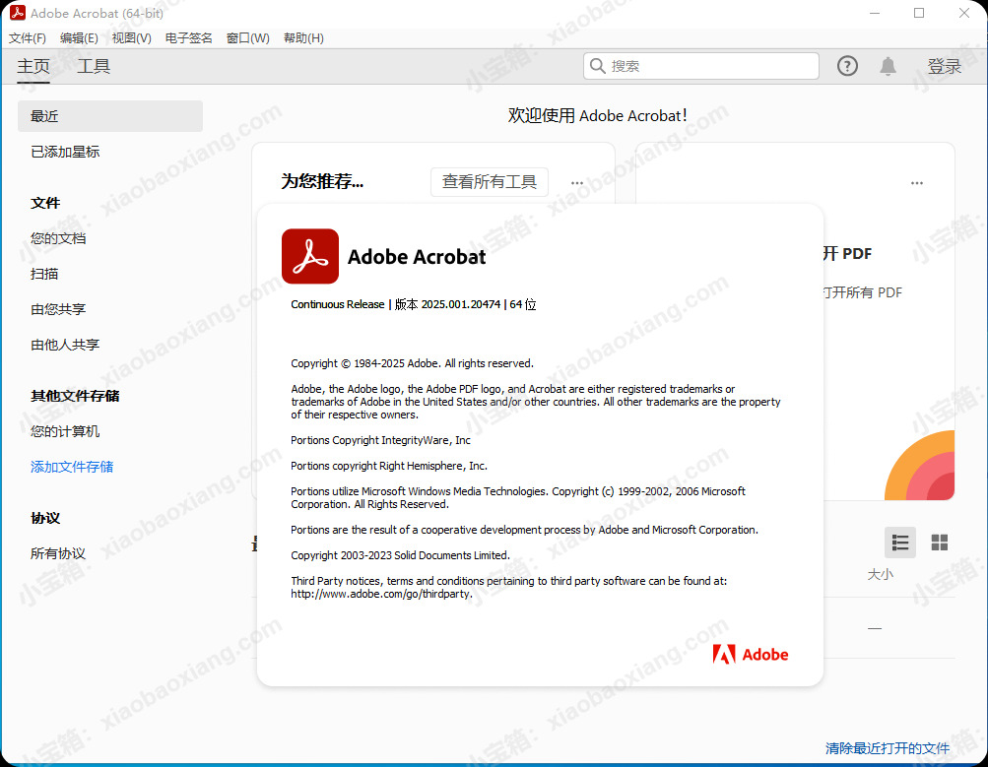The image size is (988, 767).
Task: Open the 视图(V) menu
Action: [131, 38]
